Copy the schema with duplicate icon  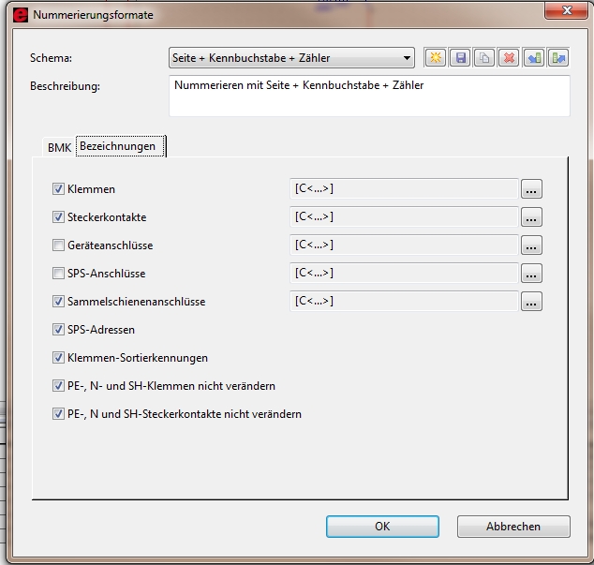(484, 58)
